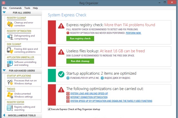The width and height of the screenshot is (178, 118).
Task: Click warning triangle beside Useless files lookup
Action: [61, 52]
